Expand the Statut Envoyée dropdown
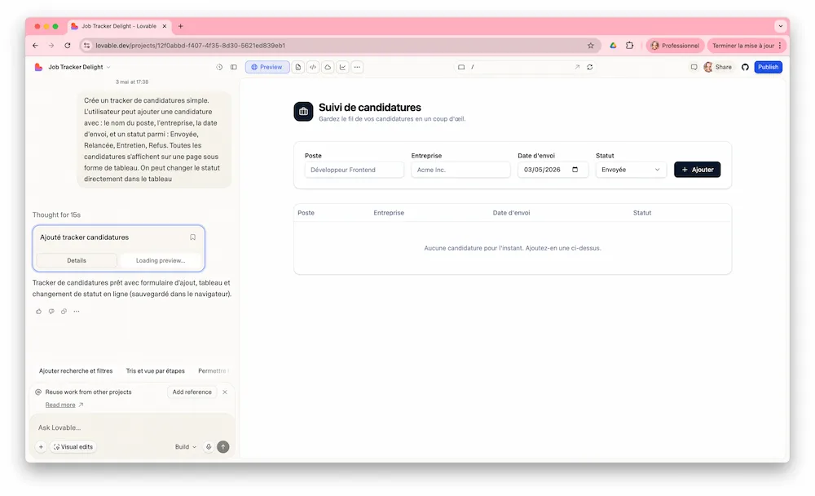This screenshot has height=496, width=815. click(631, 170)
